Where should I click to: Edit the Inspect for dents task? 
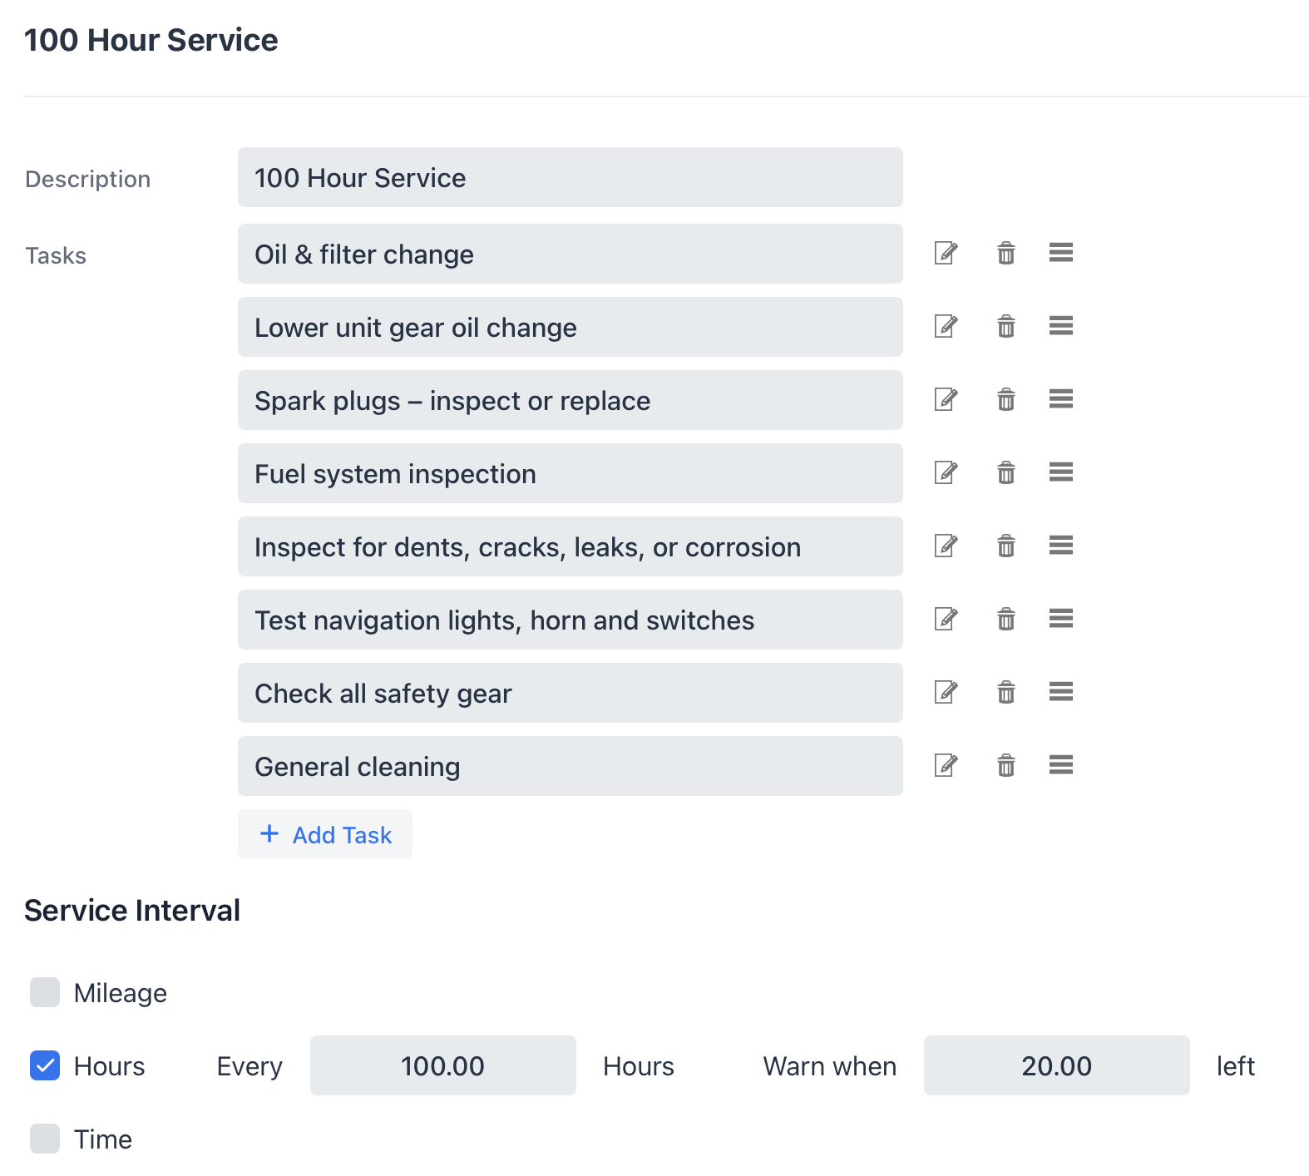click(x=946, y=546)
